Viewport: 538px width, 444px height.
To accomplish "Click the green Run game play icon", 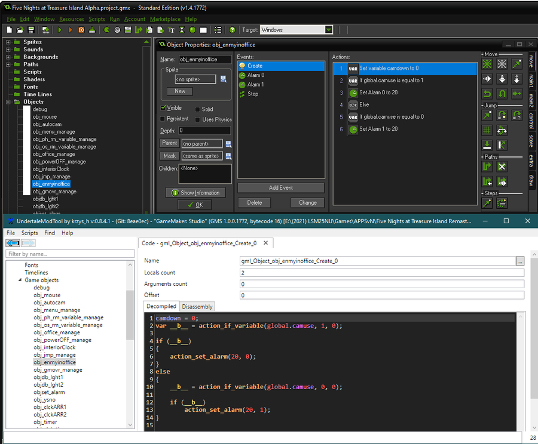I will click(60, 30).
